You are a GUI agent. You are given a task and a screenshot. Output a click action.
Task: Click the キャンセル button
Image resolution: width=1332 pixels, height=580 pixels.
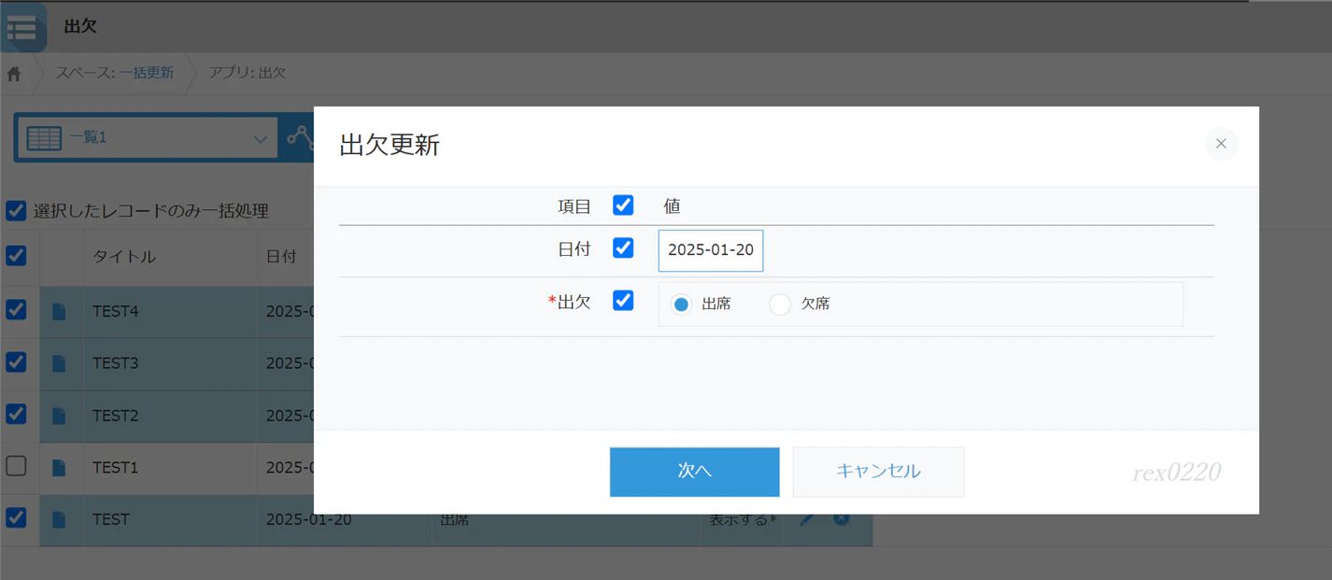click(x=878, y=472)
